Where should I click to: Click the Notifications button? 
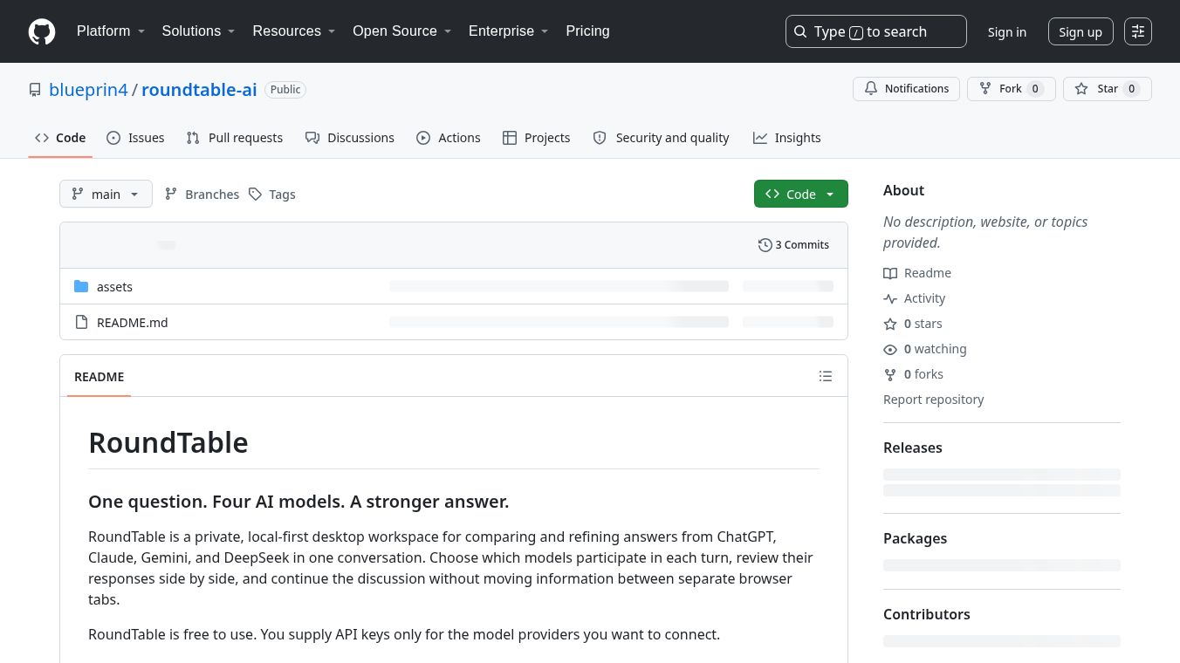pos(907,89)
